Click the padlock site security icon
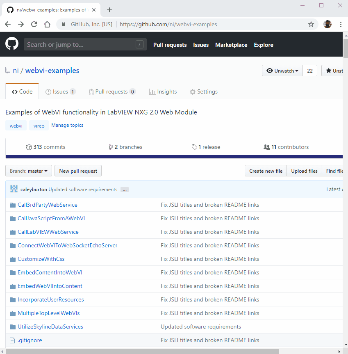Image resolution: width=348 pixels, height=354 pixels. tap(64, 24)
